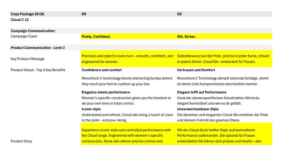Click "Product Communication - Level 1" section heading
Screen dimensions: 298x145
tap(38, 48)
